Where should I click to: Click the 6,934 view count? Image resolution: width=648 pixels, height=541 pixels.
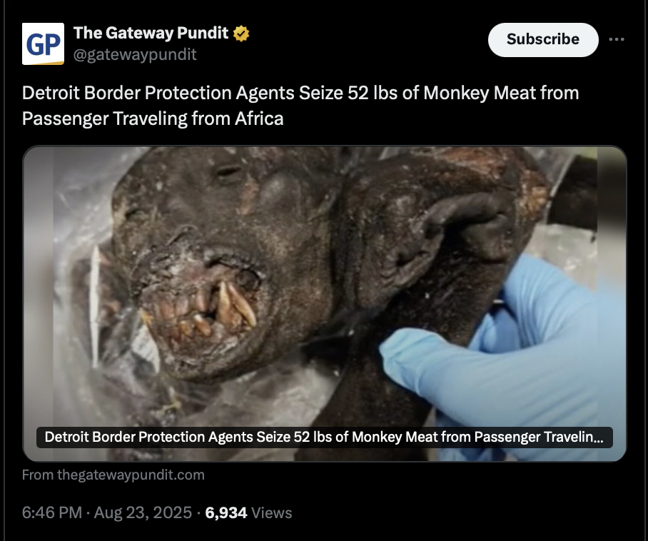tap(226, 512)
